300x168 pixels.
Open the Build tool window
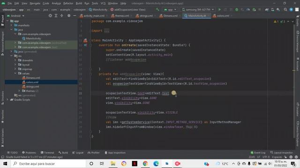pos(63,153)
